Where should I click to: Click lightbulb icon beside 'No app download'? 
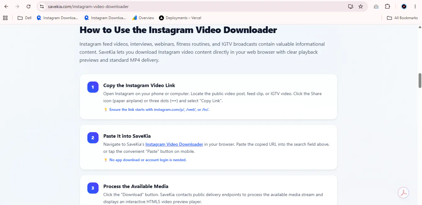click(x=106, y=160)
